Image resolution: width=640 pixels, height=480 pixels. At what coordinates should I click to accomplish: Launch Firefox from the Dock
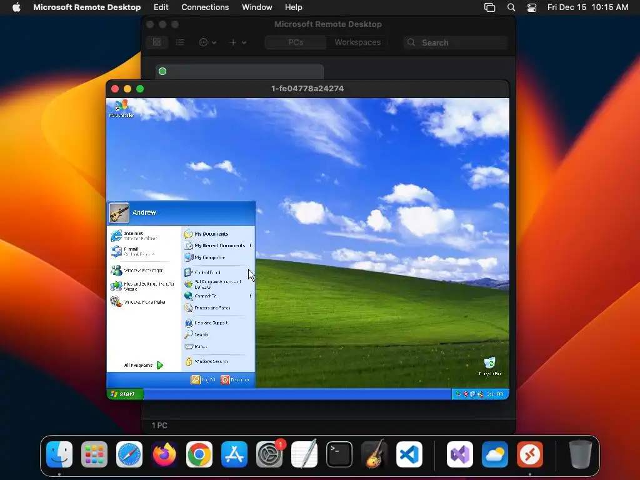pos(164,454)
